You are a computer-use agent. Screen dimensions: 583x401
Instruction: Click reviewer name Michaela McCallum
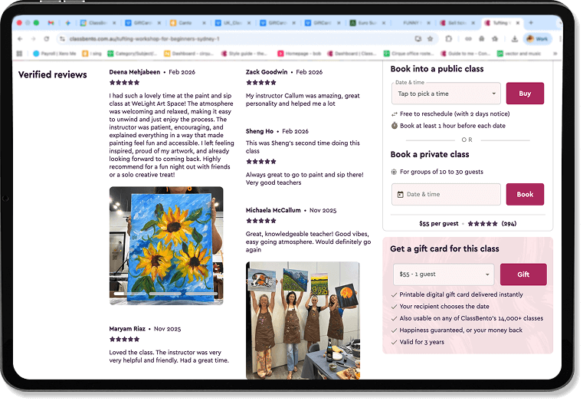point(273,210)
